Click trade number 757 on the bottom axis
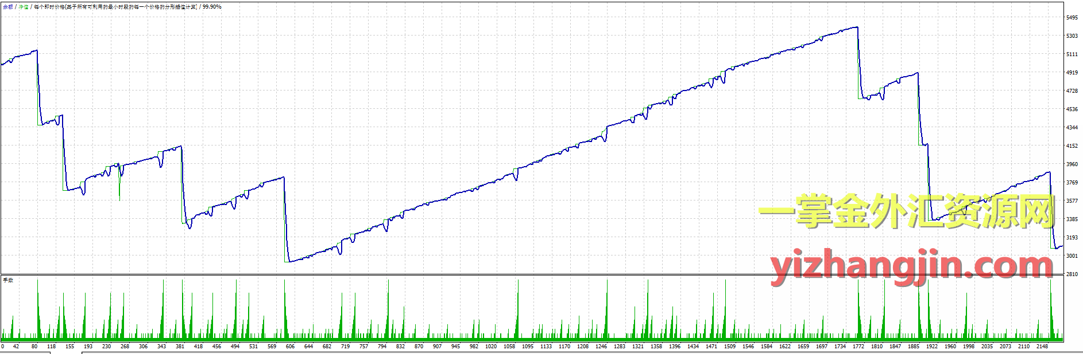 point(363,347)
